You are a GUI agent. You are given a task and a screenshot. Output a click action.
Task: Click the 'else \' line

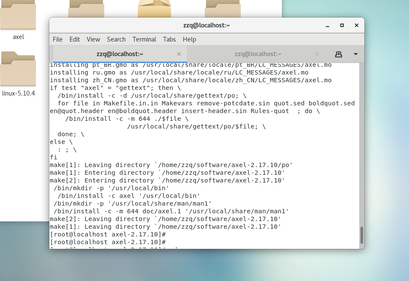[x=61, y=142]
